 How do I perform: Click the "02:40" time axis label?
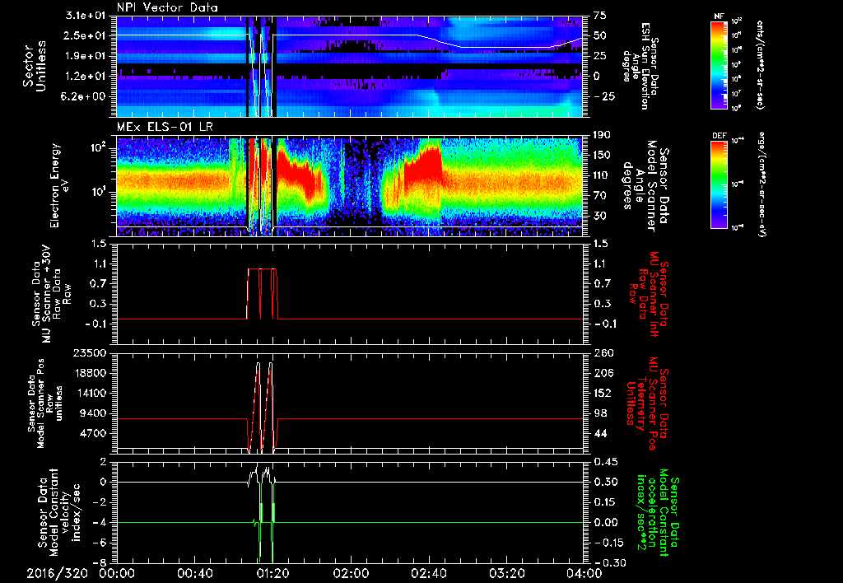point(428,574)
